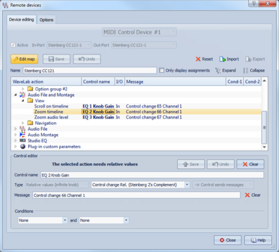Open the MIDI Control Device #1 dropdown
Viewport: 279px width, 252px height.
pyautogui.click(x=139, y=32)
